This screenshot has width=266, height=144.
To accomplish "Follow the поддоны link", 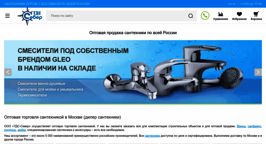I will click(x=10, y=130).
